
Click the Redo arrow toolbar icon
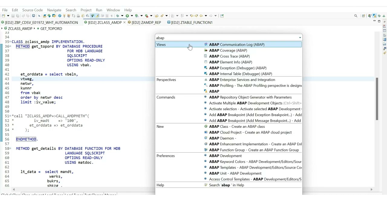pyautogui.click(x=28, y=16)
